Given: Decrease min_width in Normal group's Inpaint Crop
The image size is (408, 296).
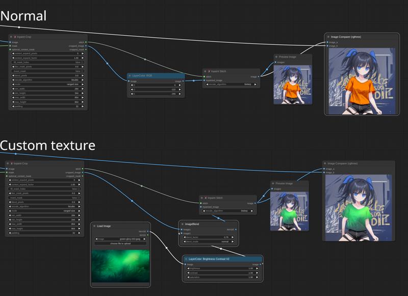Looking at the screenshot, I should 13,89.
